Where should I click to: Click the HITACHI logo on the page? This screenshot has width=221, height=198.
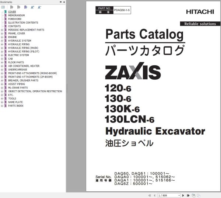(200, 12)
